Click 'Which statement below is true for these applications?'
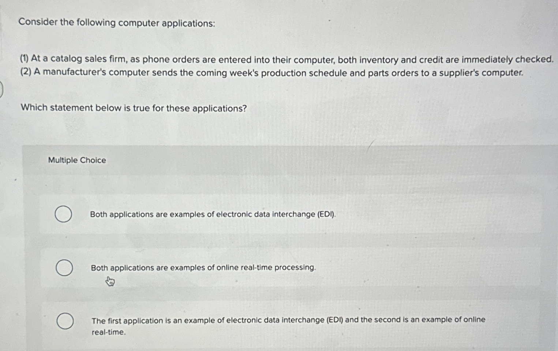Image resolution: width=558 pixels, height=351 pixels. pyautogui.click(x=133, y=108)
